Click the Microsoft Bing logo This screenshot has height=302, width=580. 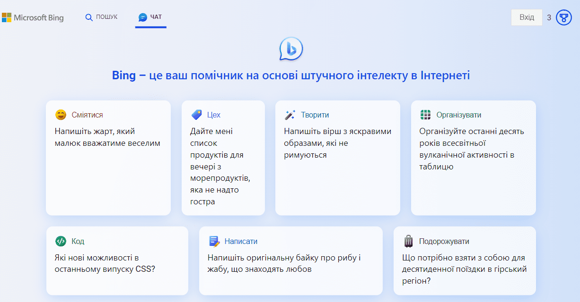click(33, 18)
